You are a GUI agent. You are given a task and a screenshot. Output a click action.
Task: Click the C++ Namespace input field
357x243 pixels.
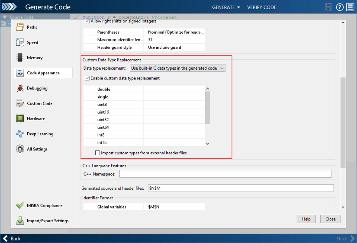225,174
